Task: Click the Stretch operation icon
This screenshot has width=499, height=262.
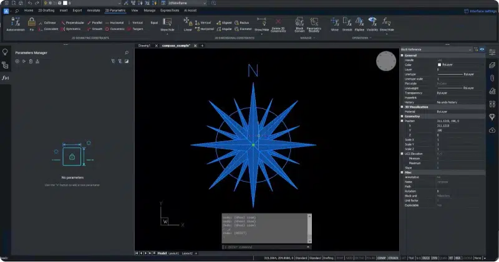Action: 347,22
